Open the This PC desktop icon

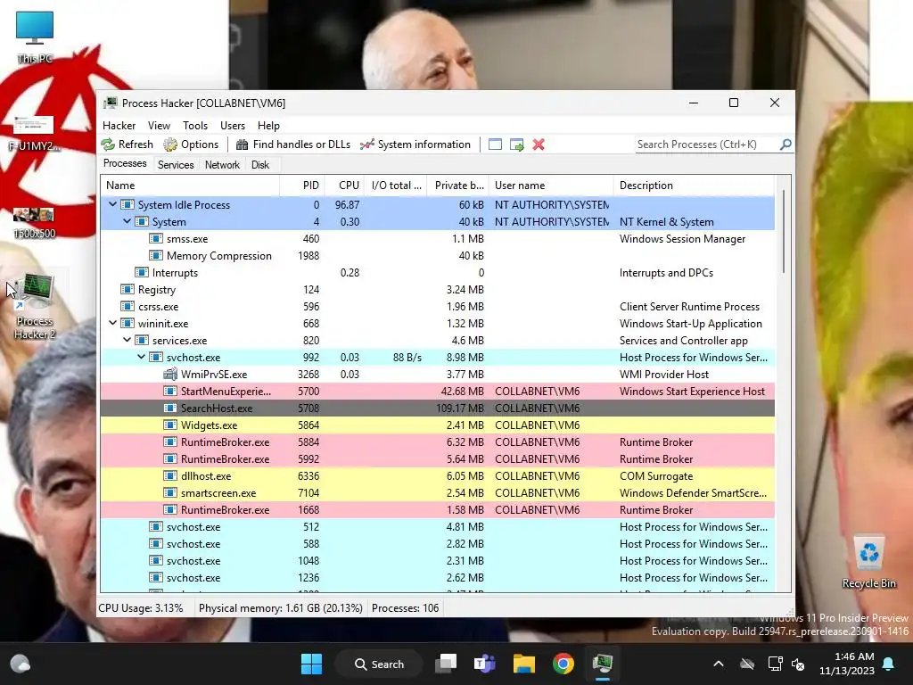tap(35, 37)
